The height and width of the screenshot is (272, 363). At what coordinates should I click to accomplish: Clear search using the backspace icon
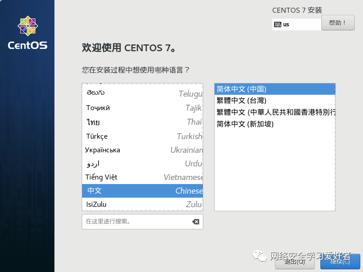click(x=196, y=222)
